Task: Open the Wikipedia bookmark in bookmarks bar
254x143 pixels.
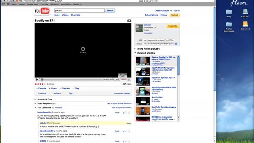Action: coord(54,4)
